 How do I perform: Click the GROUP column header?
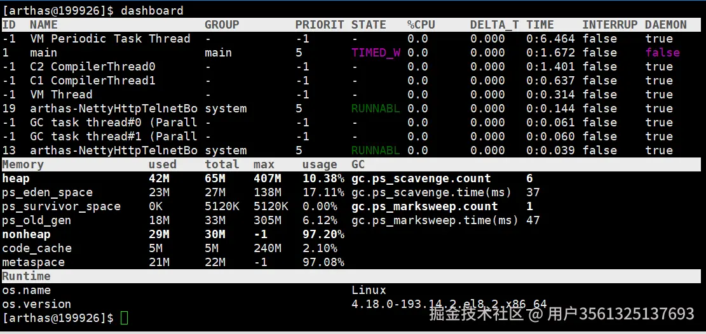[222, 24]
